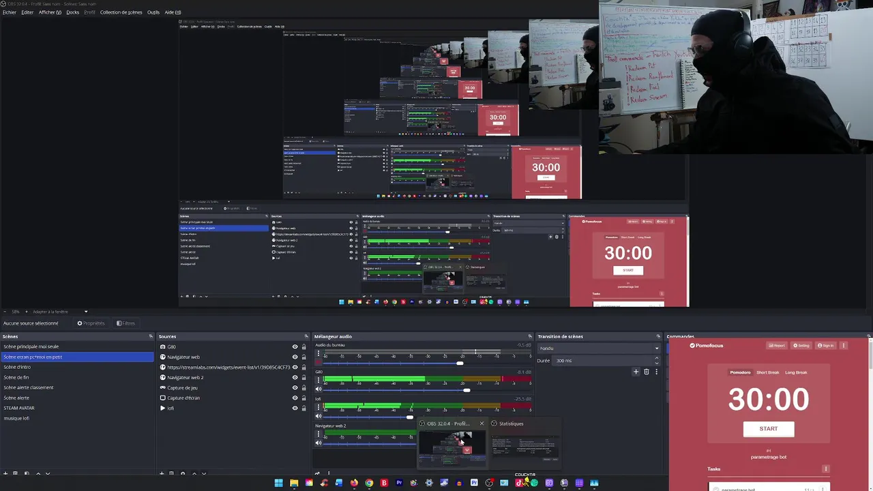The width and height of the screenshot is (873, 491).
Task: Increase transition Durée with up arrow
Action: pyautogui.click(x=657, y=358)
